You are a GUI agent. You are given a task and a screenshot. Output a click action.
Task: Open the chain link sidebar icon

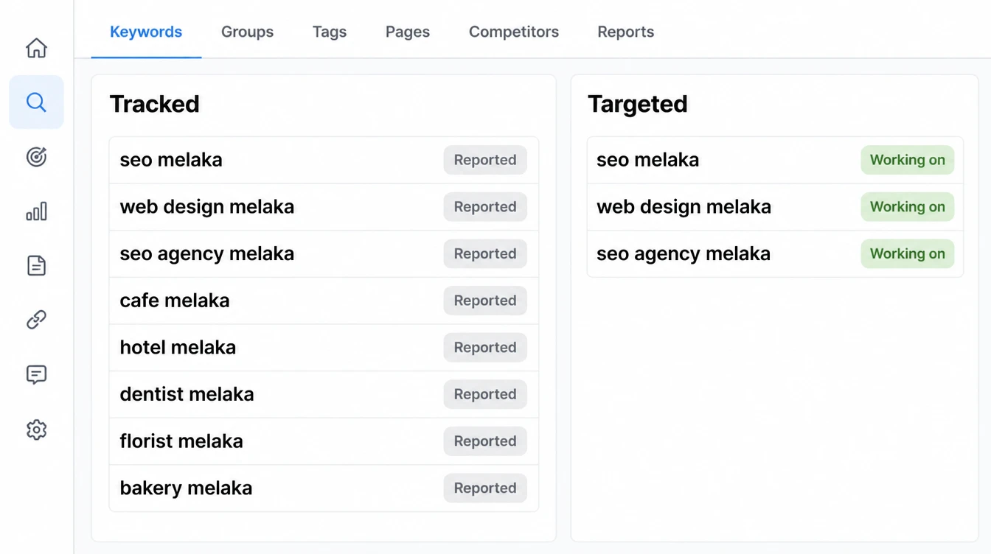coord(36,320)
